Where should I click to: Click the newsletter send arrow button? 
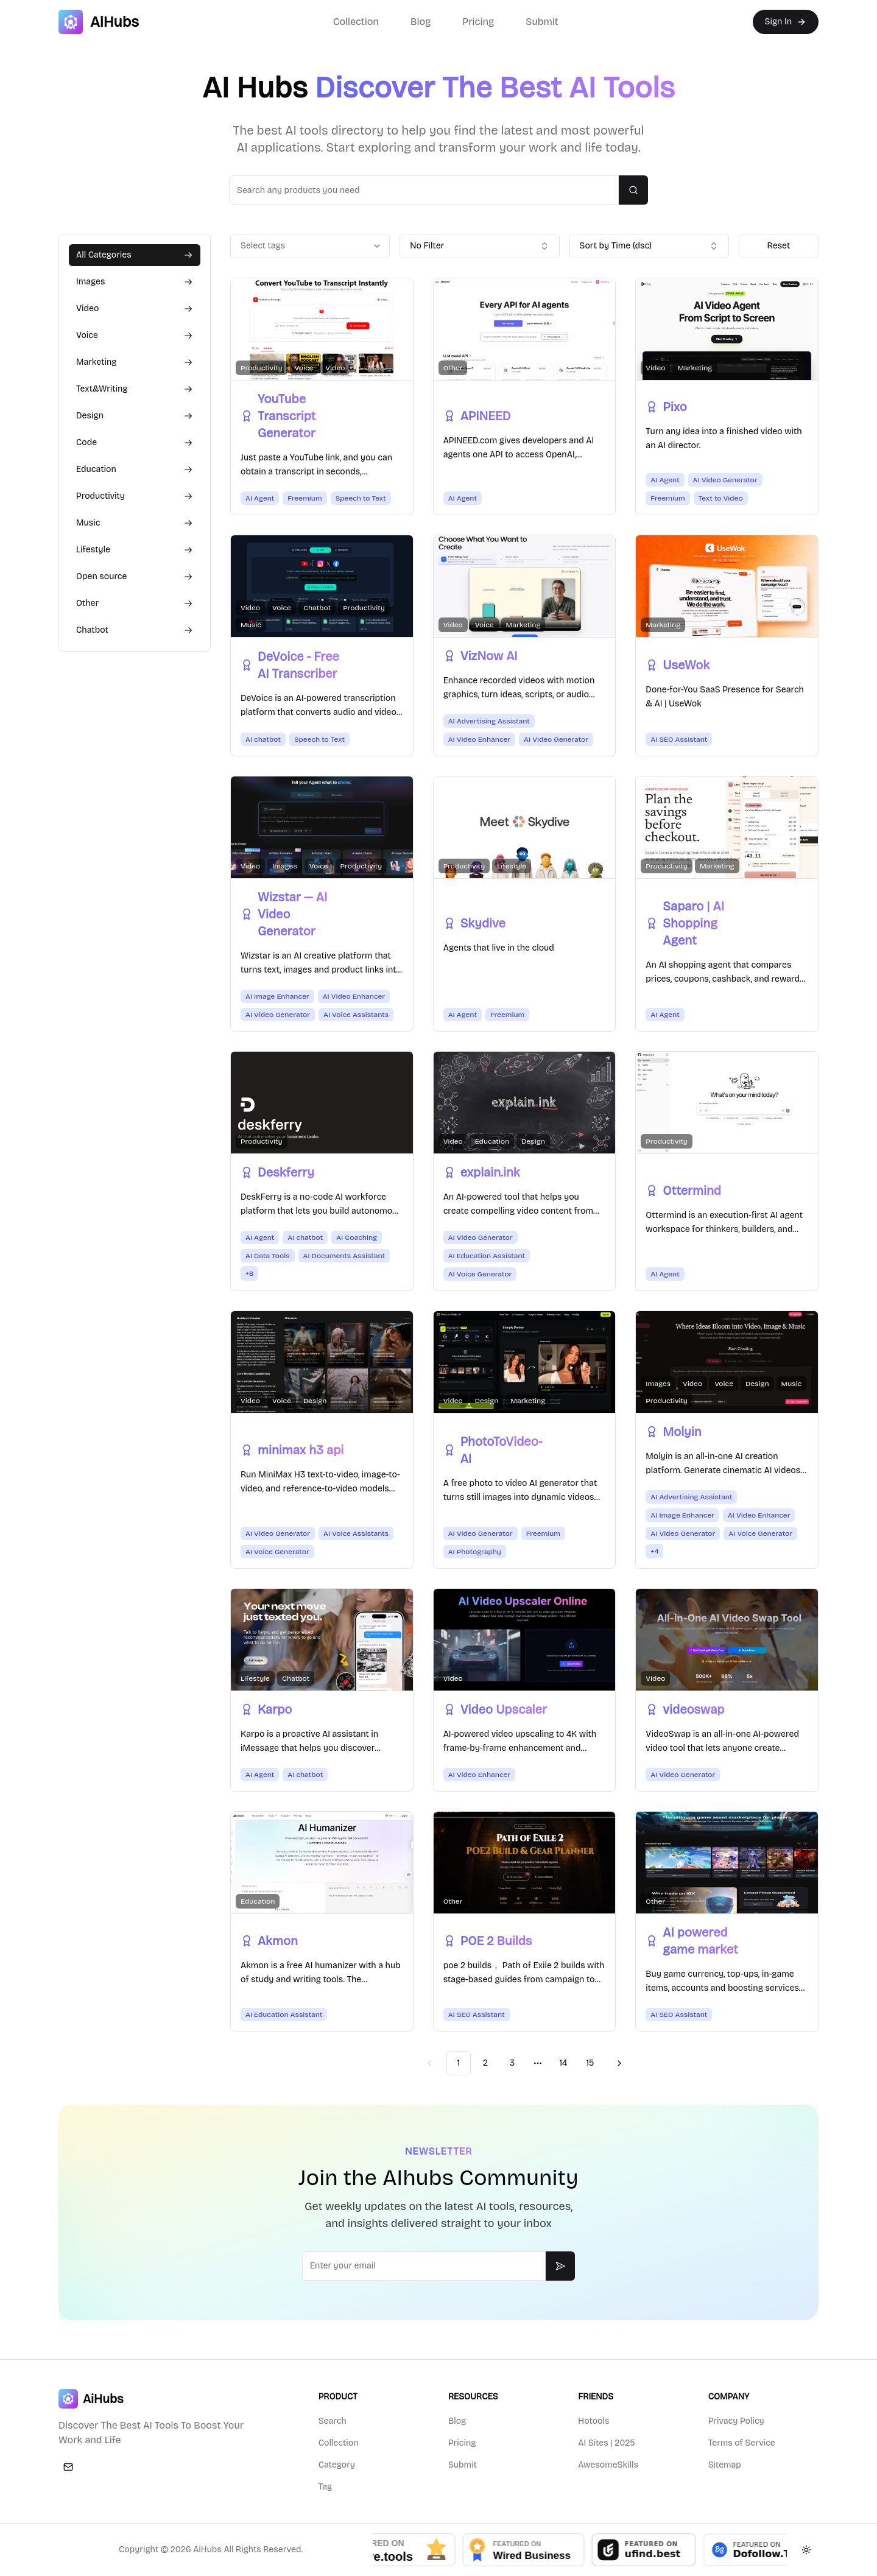tap(560, 2265)
